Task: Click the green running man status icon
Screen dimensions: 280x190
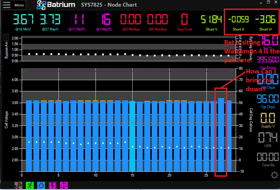Action: [30, 186]
